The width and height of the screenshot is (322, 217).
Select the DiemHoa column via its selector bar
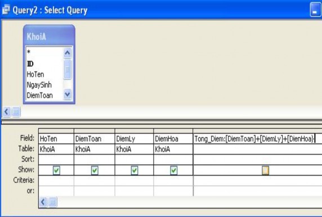[173, 131]
